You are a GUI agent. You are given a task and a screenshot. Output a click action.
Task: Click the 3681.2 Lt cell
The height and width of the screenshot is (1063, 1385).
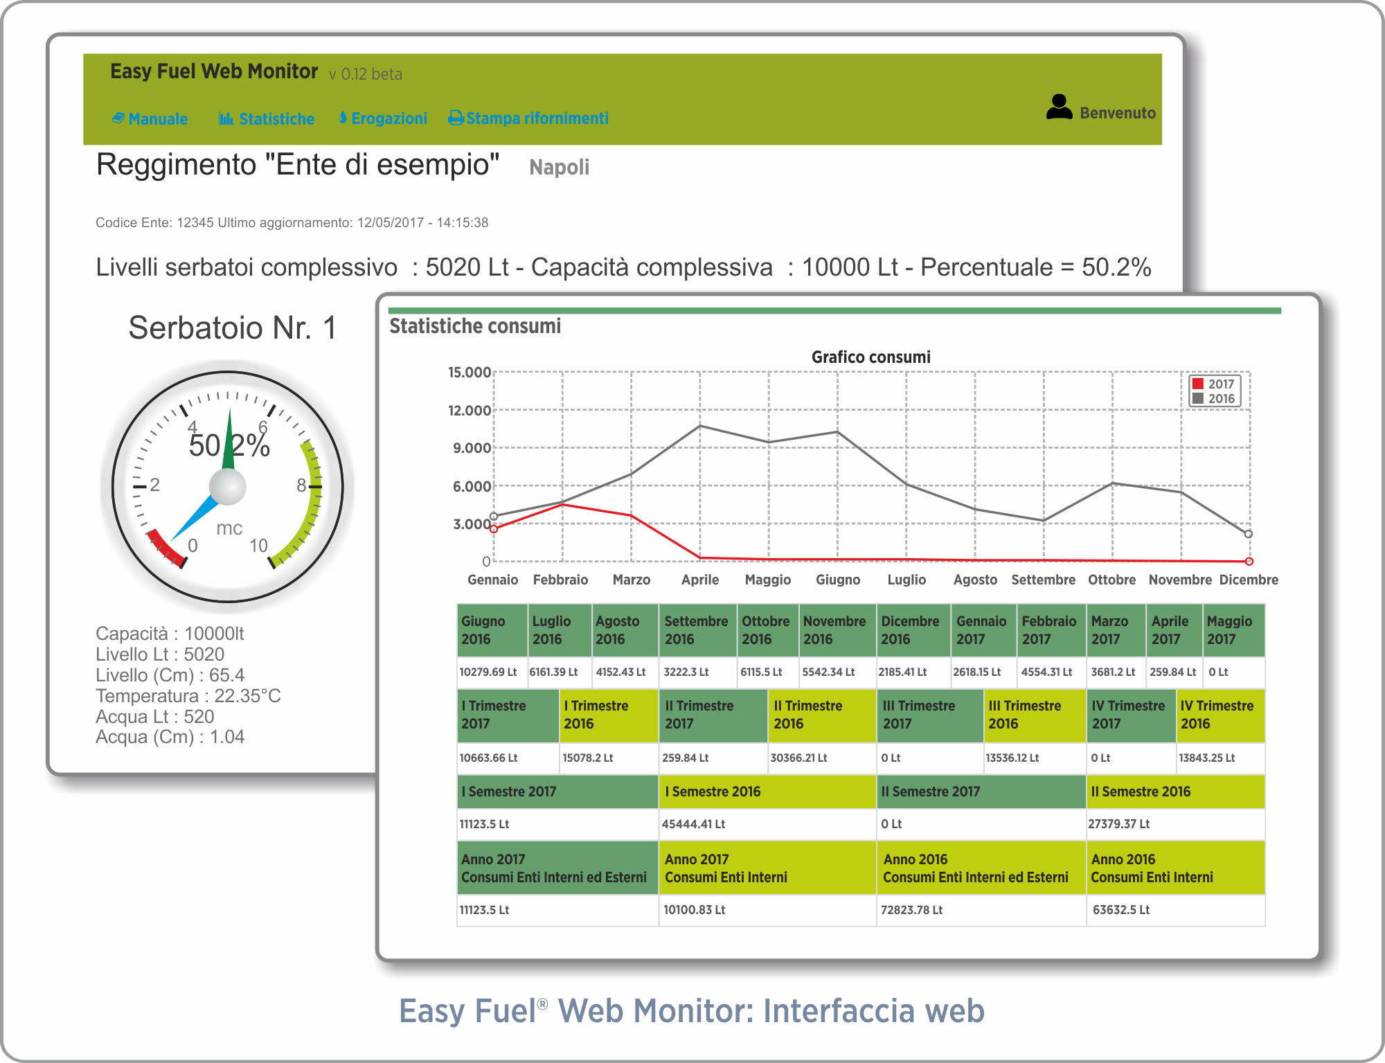(x=1116, y=672)
